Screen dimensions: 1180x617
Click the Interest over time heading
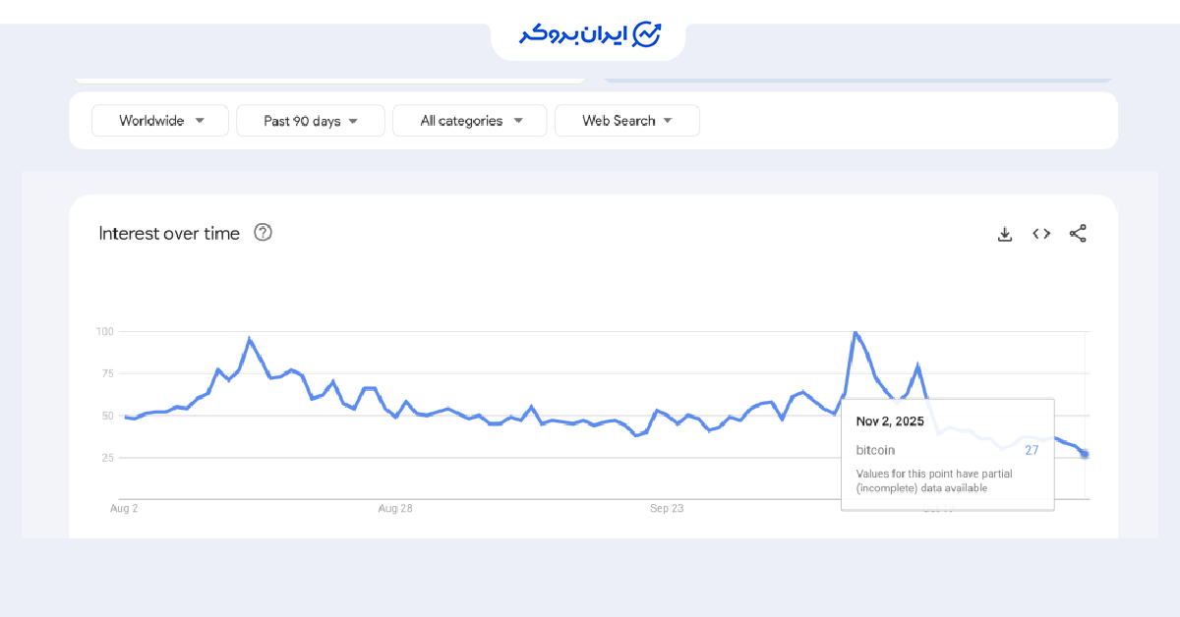pyautogui.click(x=168, y=233)
